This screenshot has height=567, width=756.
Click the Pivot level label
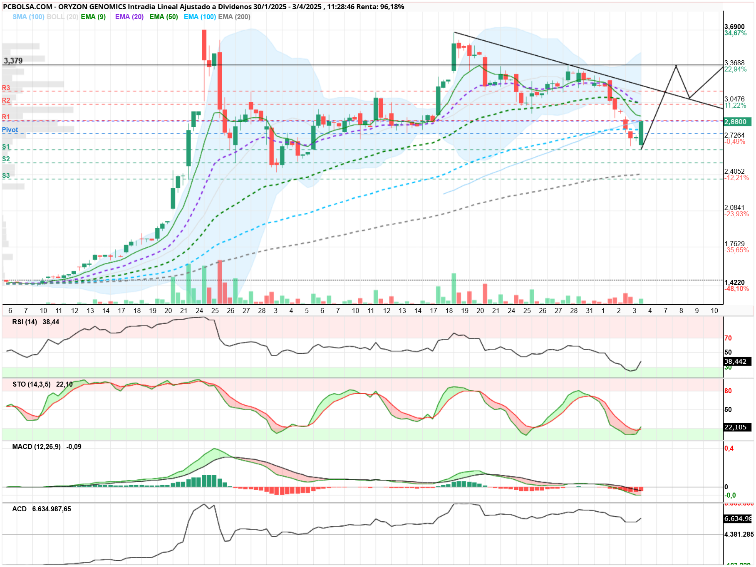point(10,130)
